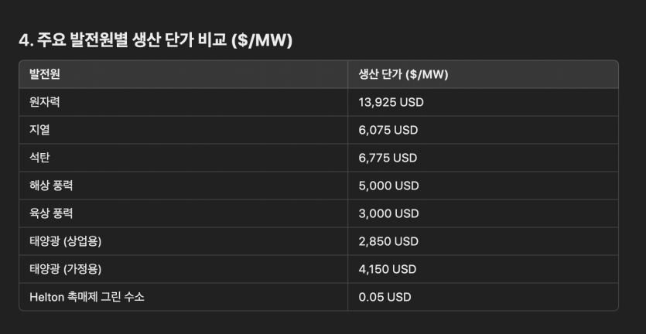Click the 태양광 (상업용) row label
This screenshot has width=646, height=334.
(66, 241)
